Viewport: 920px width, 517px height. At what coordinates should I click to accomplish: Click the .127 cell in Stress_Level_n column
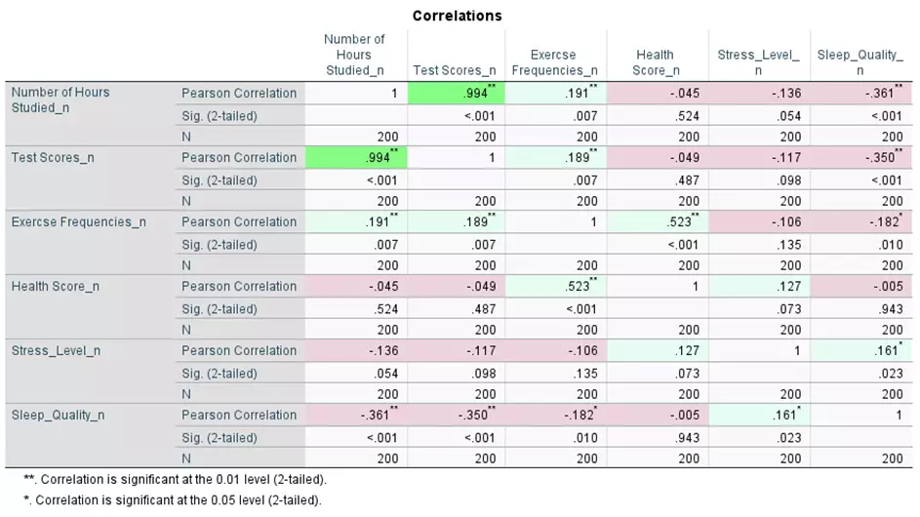[758, 287]
